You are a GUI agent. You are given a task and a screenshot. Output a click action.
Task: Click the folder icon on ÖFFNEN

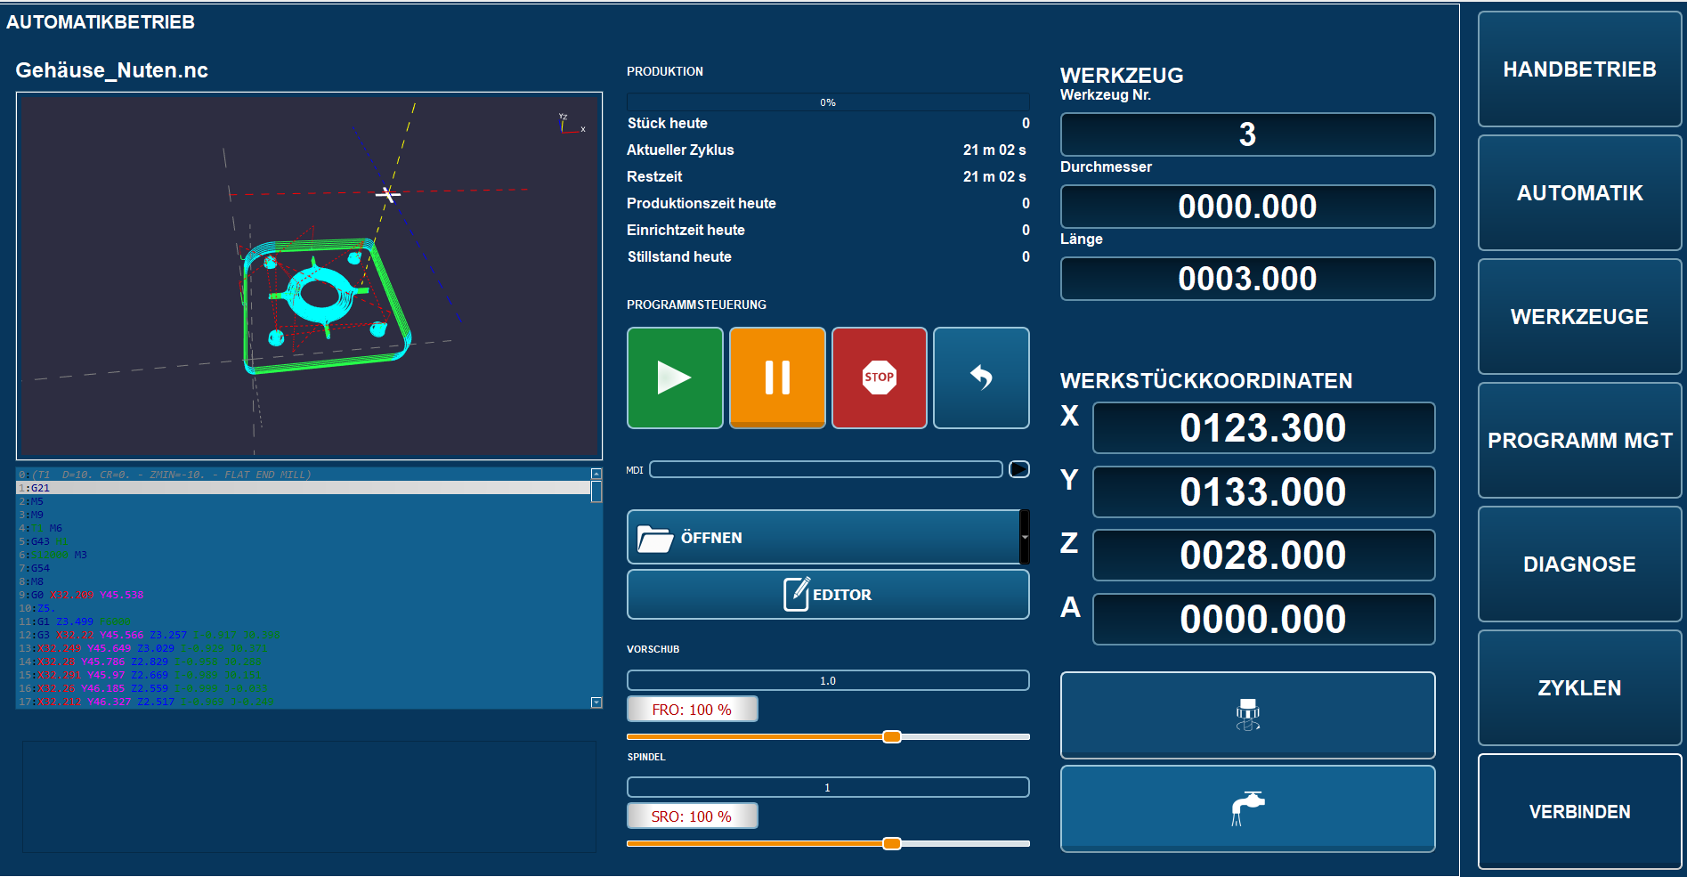point(654,538)
